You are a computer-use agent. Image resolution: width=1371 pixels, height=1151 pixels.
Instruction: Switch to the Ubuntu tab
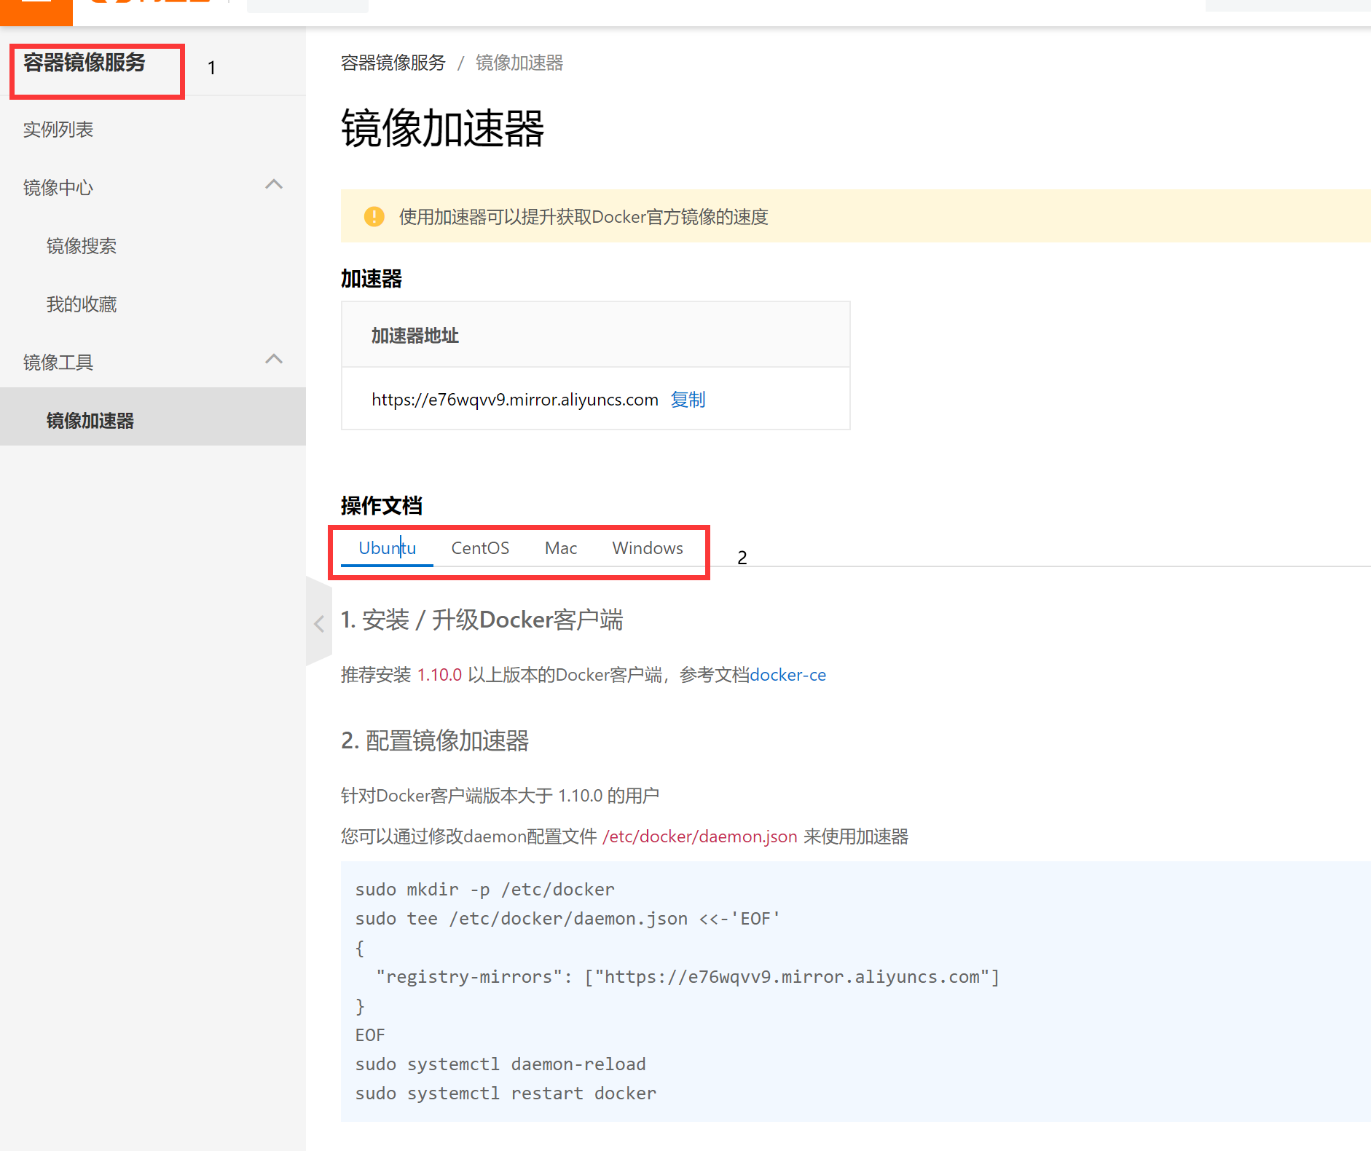click(387, 548)
